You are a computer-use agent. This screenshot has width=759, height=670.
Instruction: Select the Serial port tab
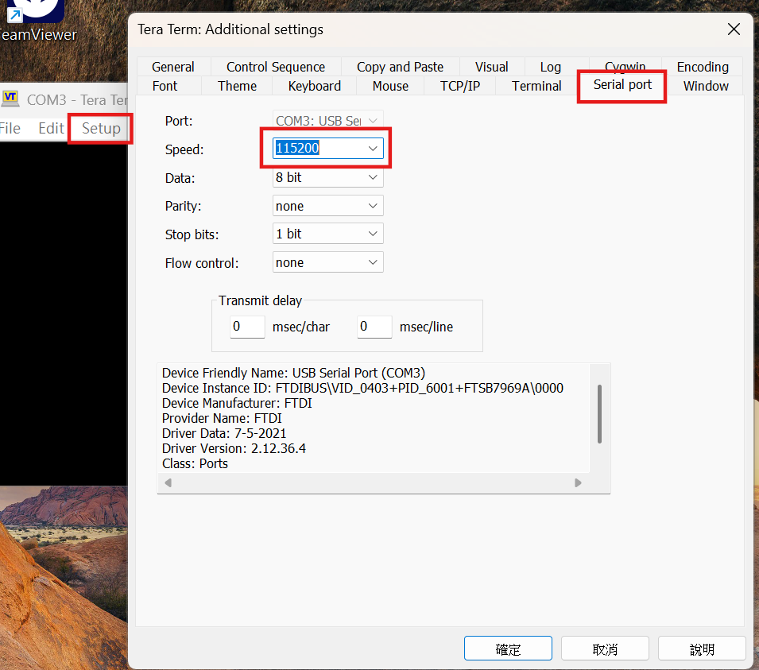click(x=622, y=85)
